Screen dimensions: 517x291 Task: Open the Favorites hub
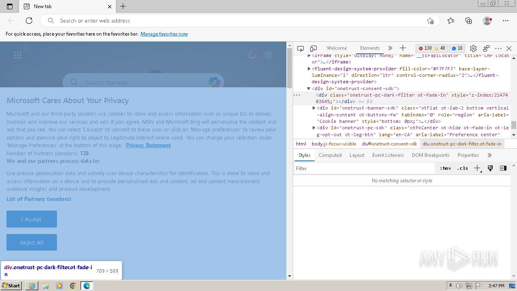point(451,21)
